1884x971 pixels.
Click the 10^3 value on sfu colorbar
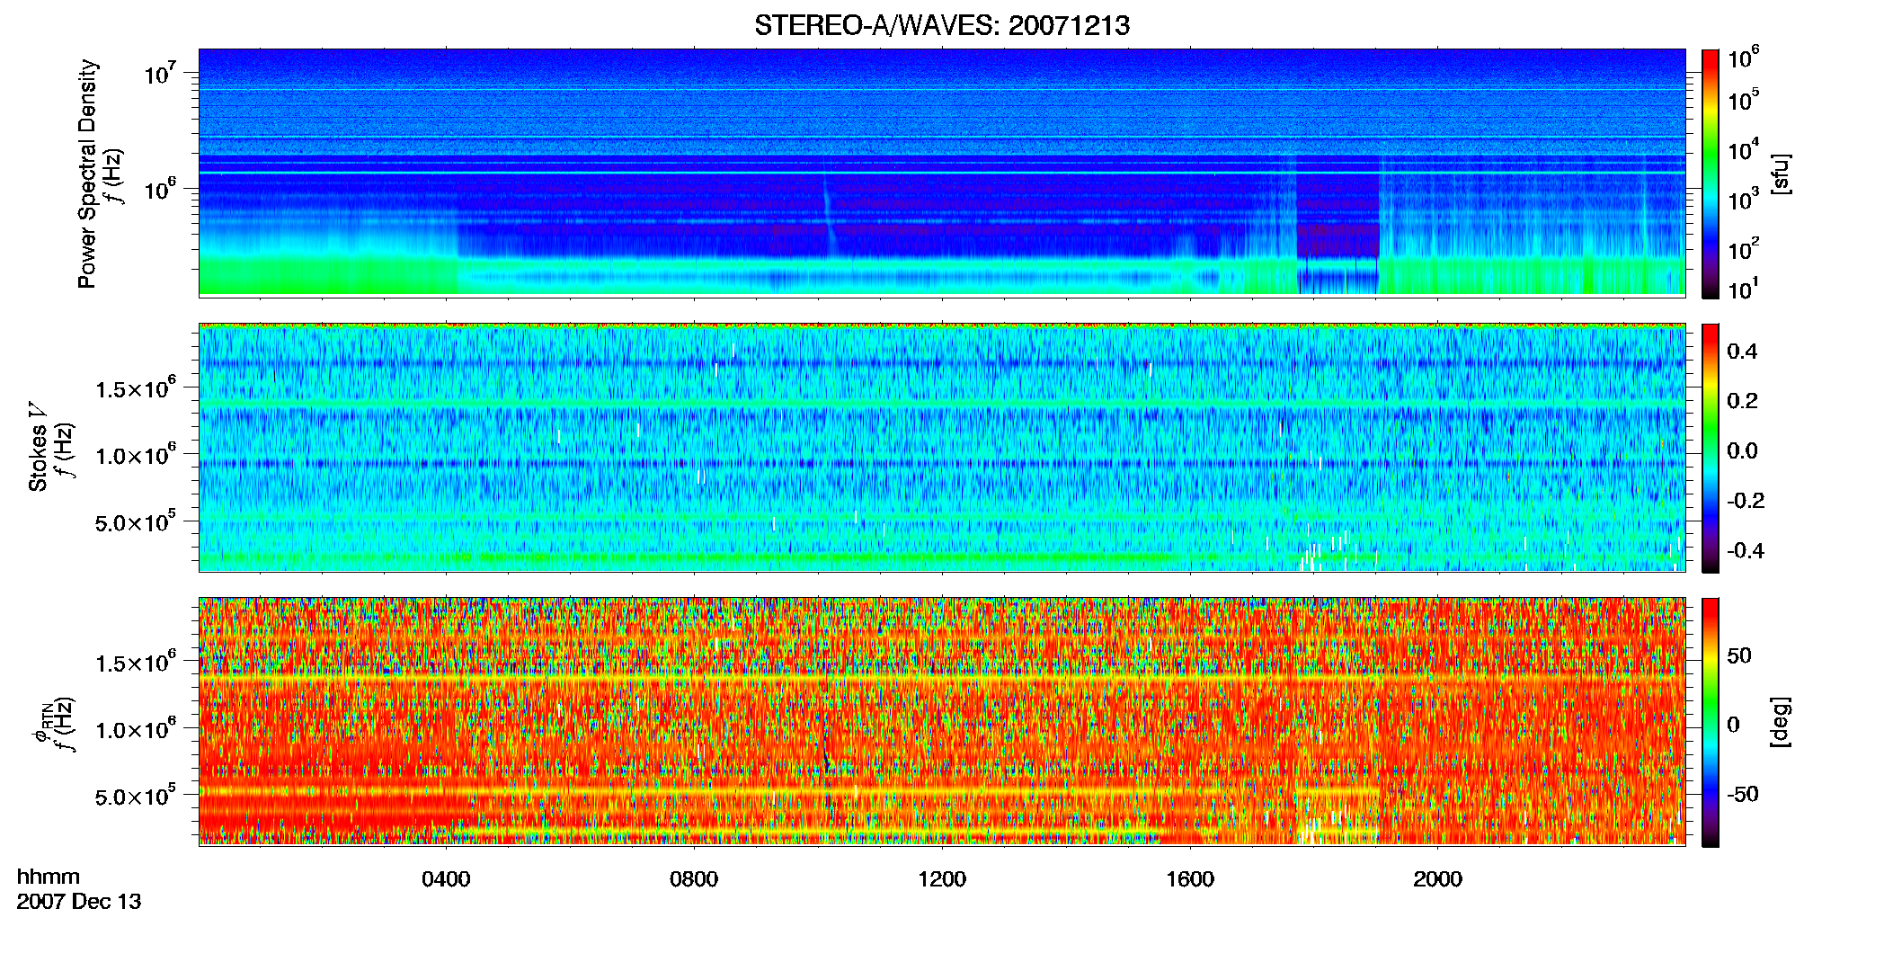[1743, 198]
